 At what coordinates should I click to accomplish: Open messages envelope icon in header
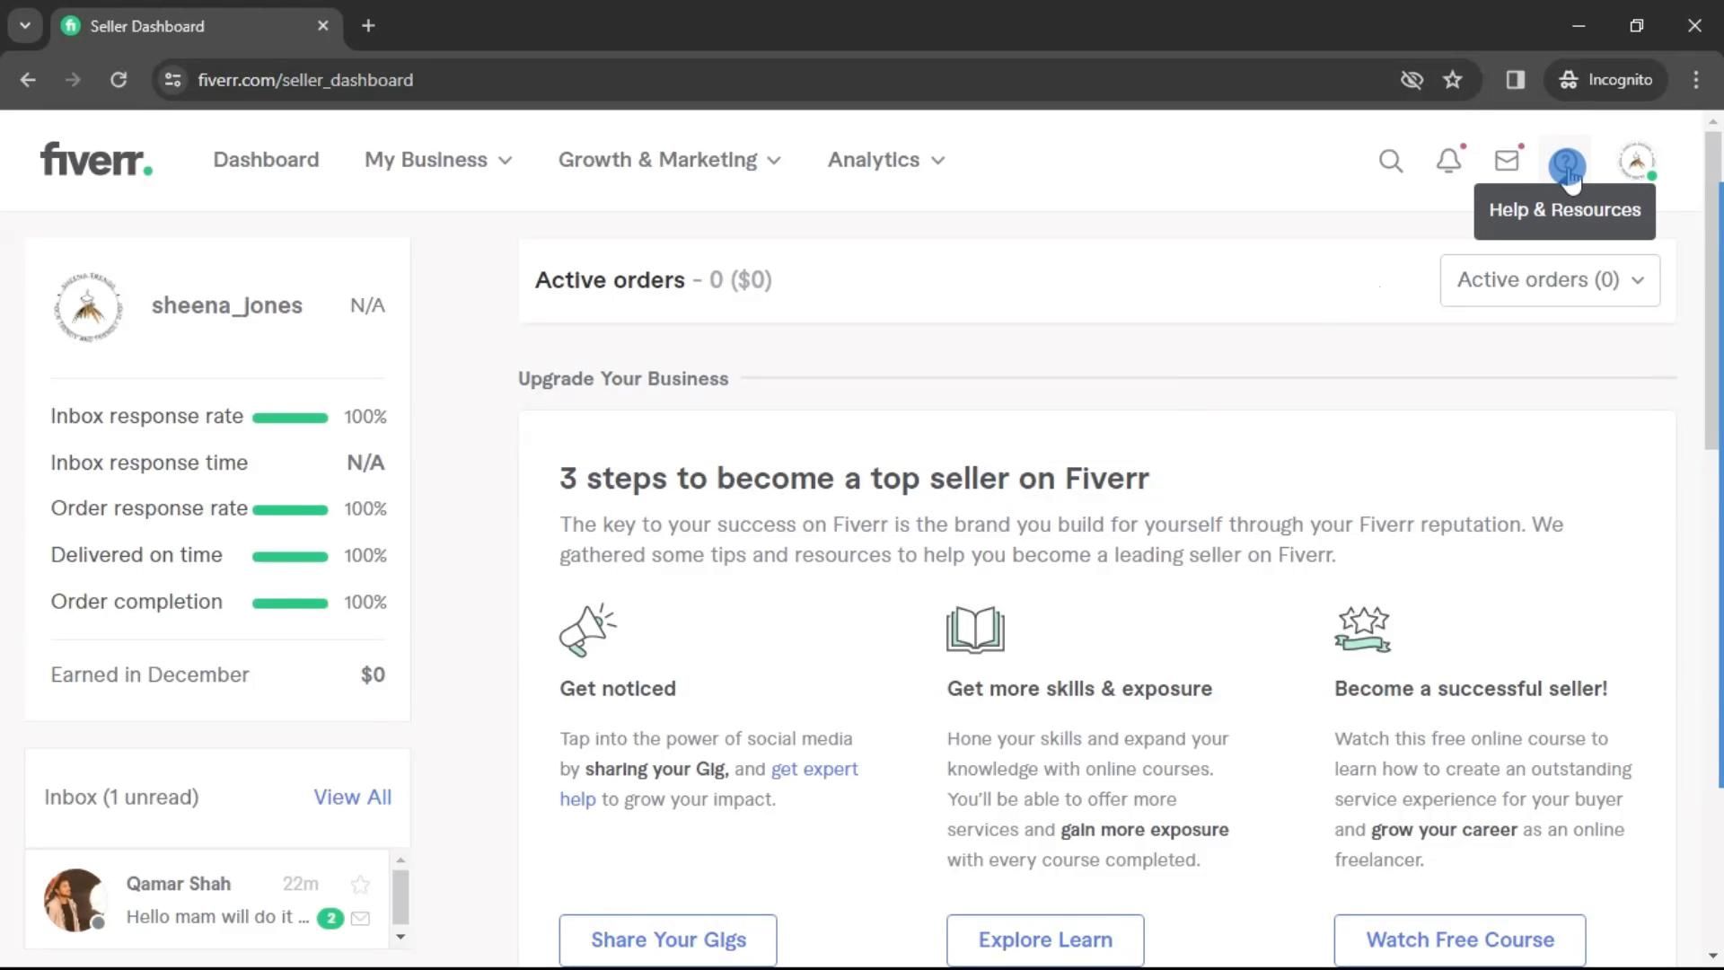pos(1506,161)
